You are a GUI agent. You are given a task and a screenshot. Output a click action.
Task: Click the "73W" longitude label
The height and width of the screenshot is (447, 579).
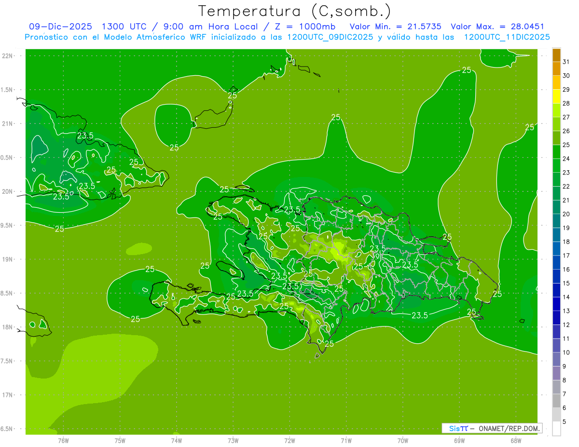point(233,441)
